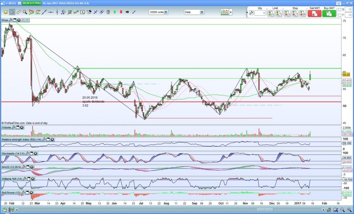The width and height of the screenshot is (354, 214).
Task: Select the red triangle pattern drawing tool
Action: [31, 12]
